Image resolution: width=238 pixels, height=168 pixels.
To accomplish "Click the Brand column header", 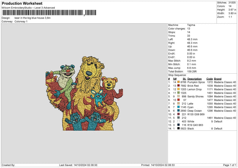I will (x=218, y=79).
